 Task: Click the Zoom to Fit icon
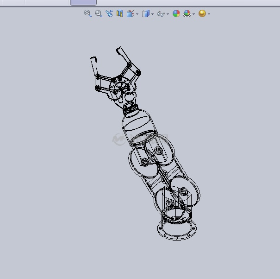(x=88, y=13)
